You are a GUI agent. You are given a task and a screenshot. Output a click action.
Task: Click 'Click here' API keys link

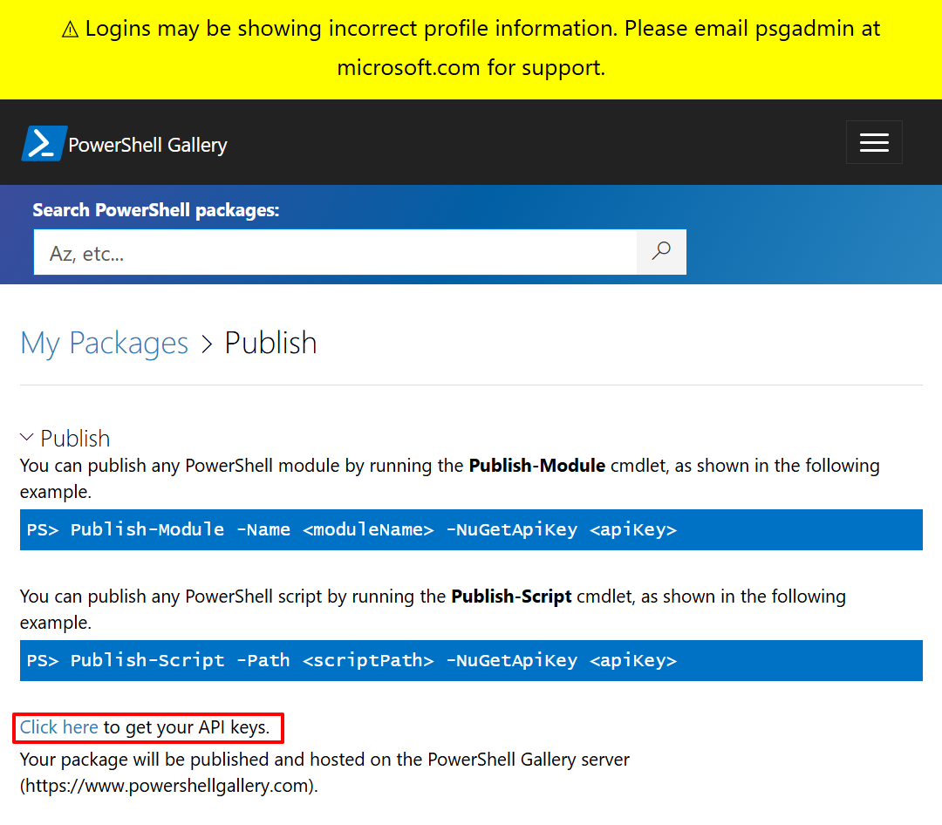click(x=59, y=727)
